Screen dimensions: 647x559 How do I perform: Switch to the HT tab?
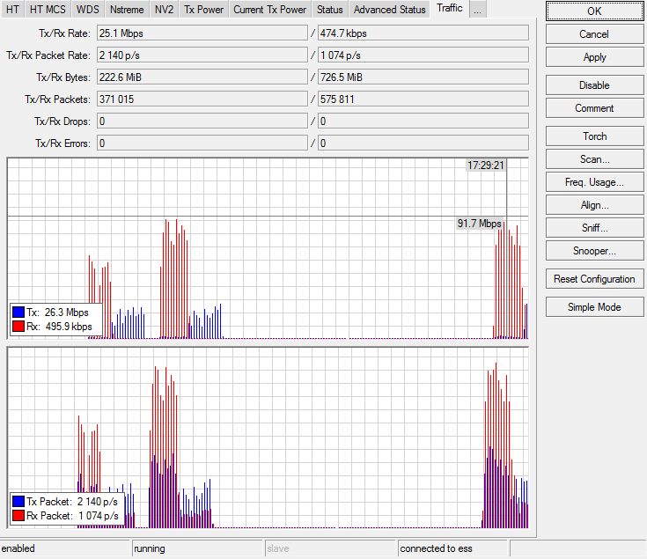pyautogui.click(x=12, y=10)
